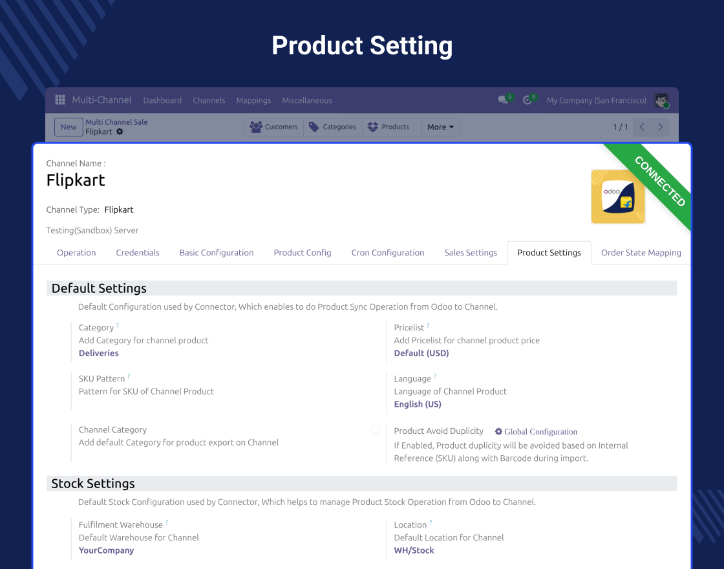This screenshot has width=724, height=569.
Task: Click the Global Configuration gear icon
Action: tap(498, 431)
